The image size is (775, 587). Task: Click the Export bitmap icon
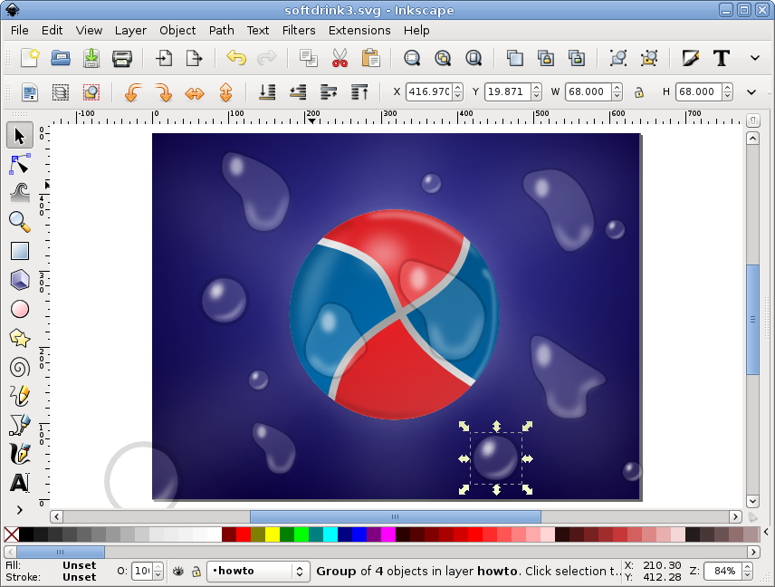pos(195,58)
